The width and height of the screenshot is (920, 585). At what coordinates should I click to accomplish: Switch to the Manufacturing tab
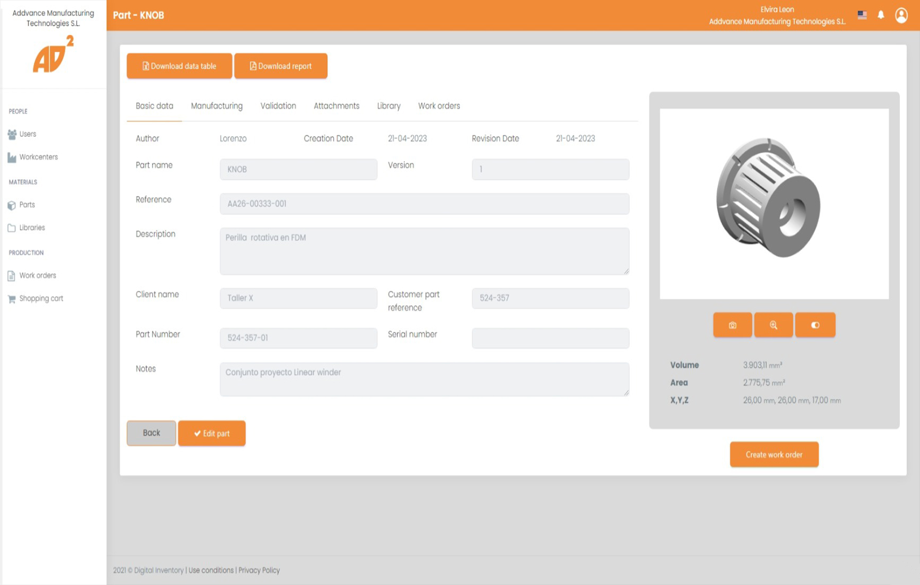[x=217, y=106]
